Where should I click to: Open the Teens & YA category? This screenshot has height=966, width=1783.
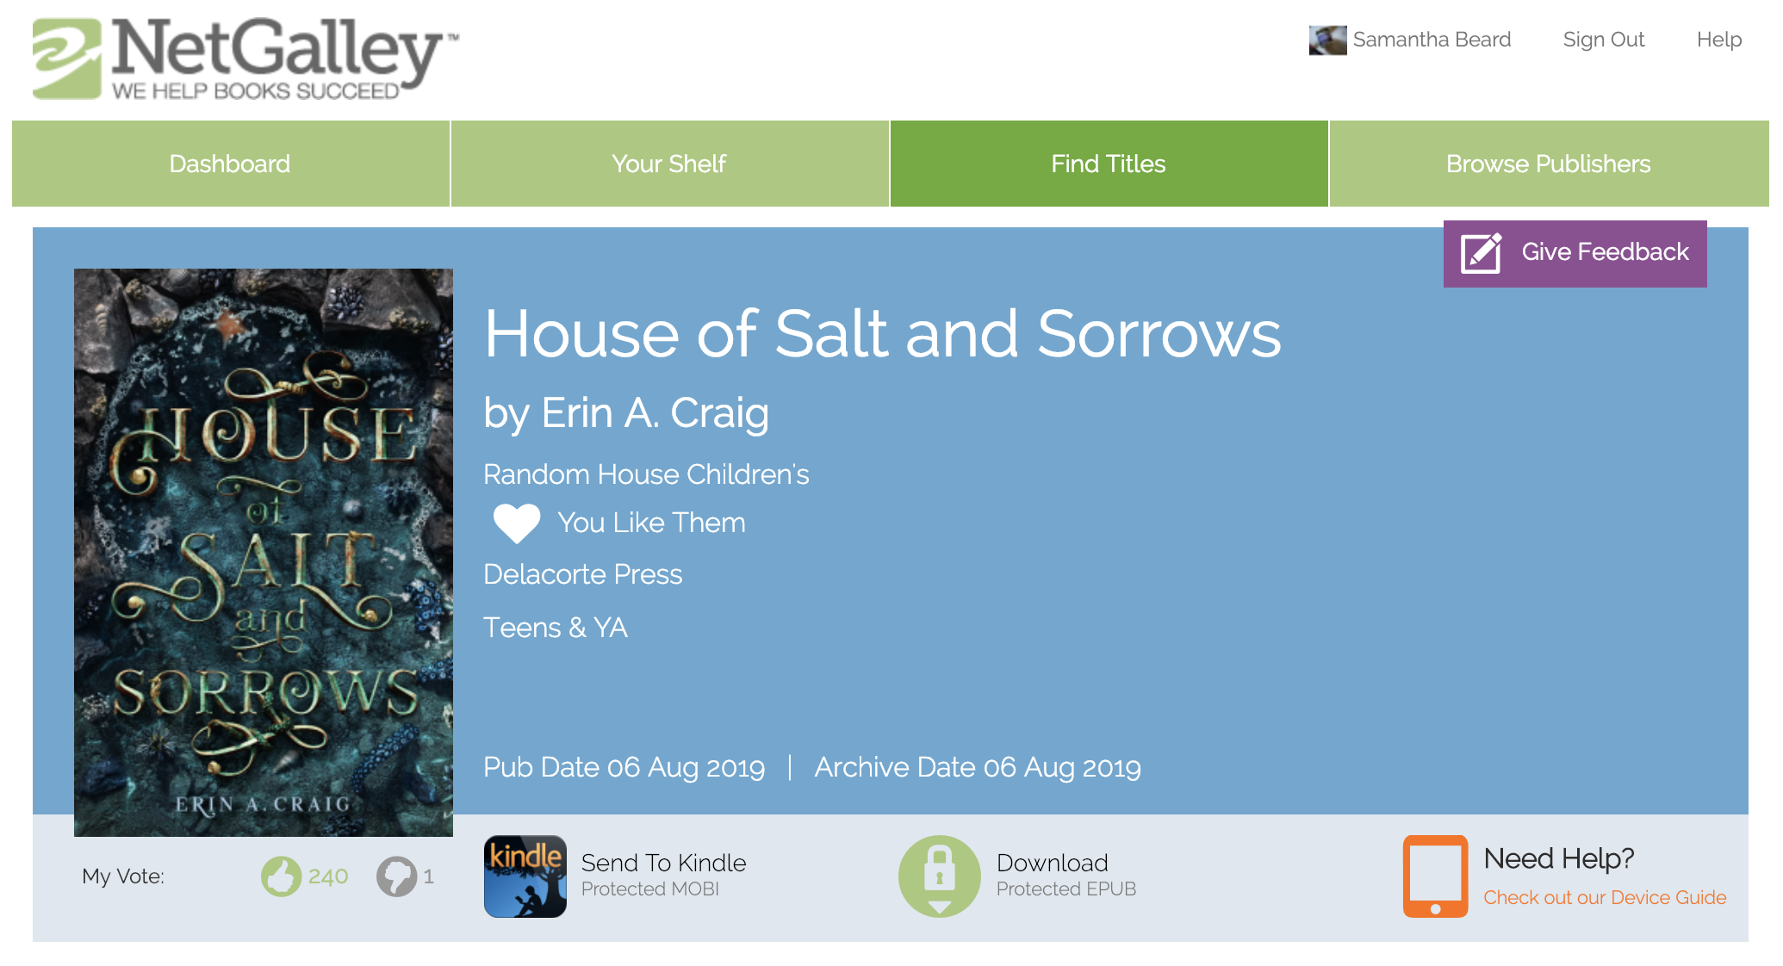[x=556, y=628]
